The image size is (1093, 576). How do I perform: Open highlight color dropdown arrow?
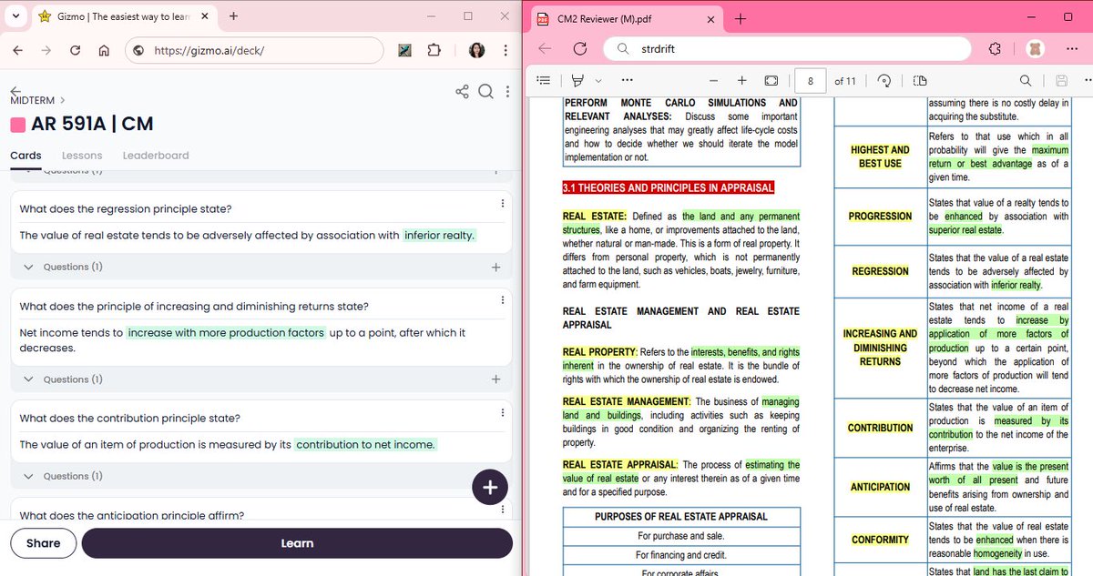coord(599,80)
